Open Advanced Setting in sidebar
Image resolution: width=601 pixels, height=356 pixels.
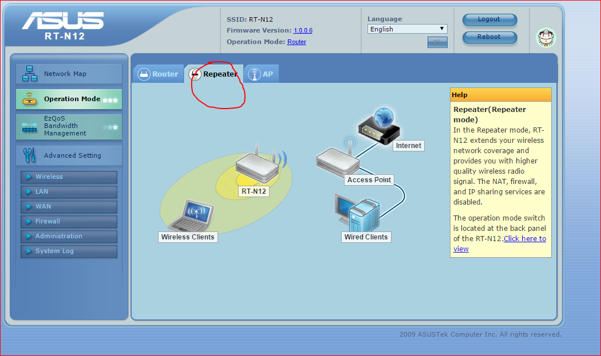coord(69,155)
